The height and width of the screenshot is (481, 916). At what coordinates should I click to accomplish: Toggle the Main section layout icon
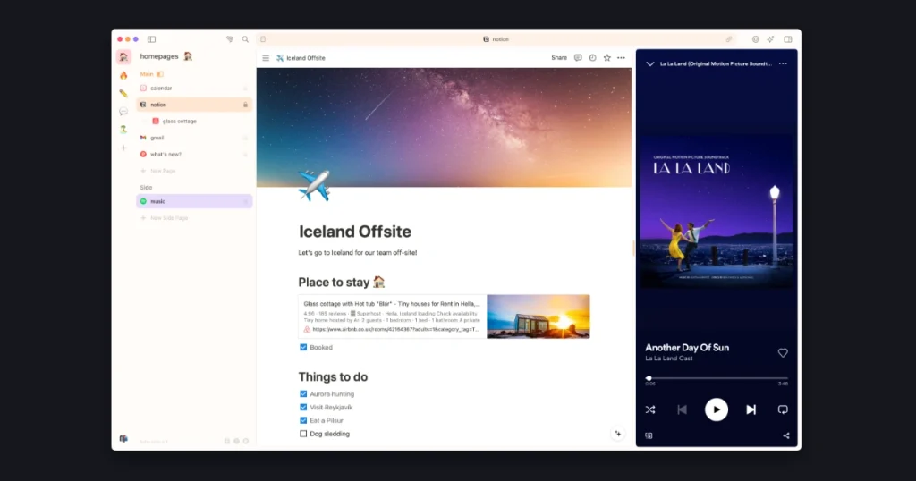[x=159, y=74]
